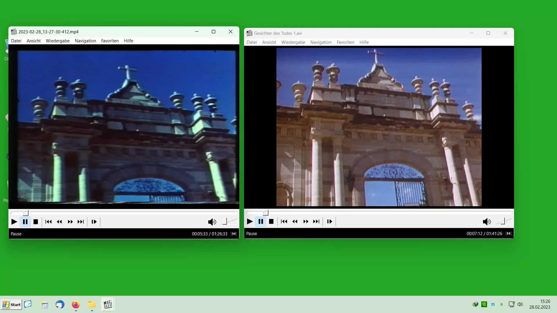
Task: Click app icon in Gesichter des Todes title bar
Action: point(249,33)
